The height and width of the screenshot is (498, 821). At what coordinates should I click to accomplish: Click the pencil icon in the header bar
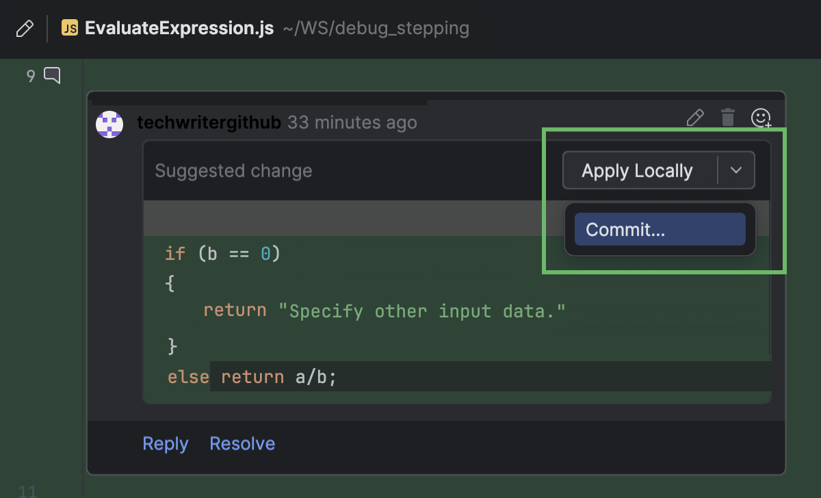pos(24,28)
